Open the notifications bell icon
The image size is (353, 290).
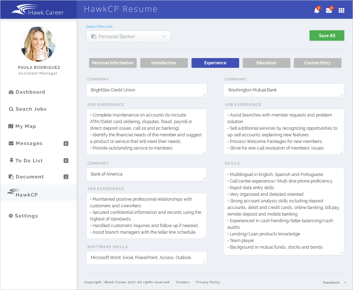click(317, 10)
